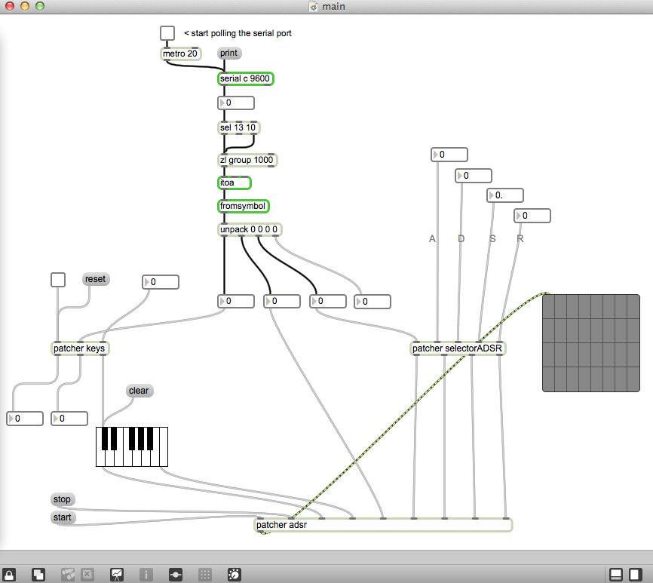Turn on the toggle above metro 20
653x583 pixels.
pos(167,33)
